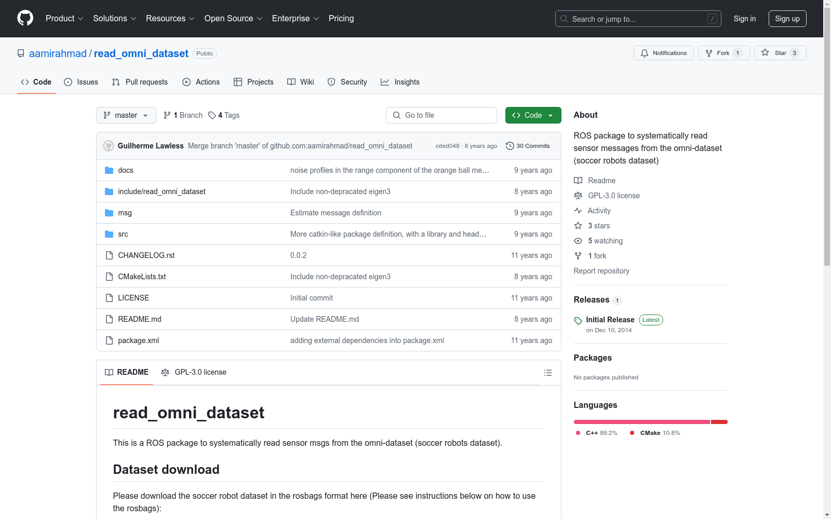This screenshot has width=831, height=519.
Task: Click the Initial Release tag icon
Action: coord(578,321)
